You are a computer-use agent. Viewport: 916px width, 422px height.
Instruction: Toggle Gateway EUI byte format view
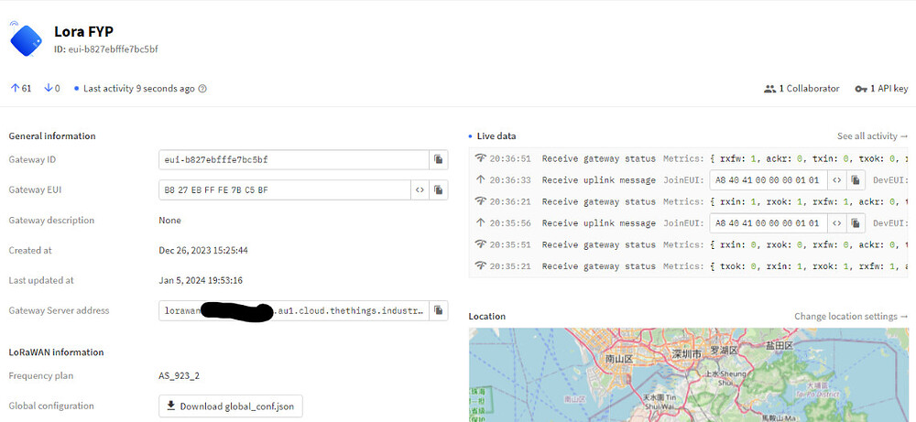[420, 189]
